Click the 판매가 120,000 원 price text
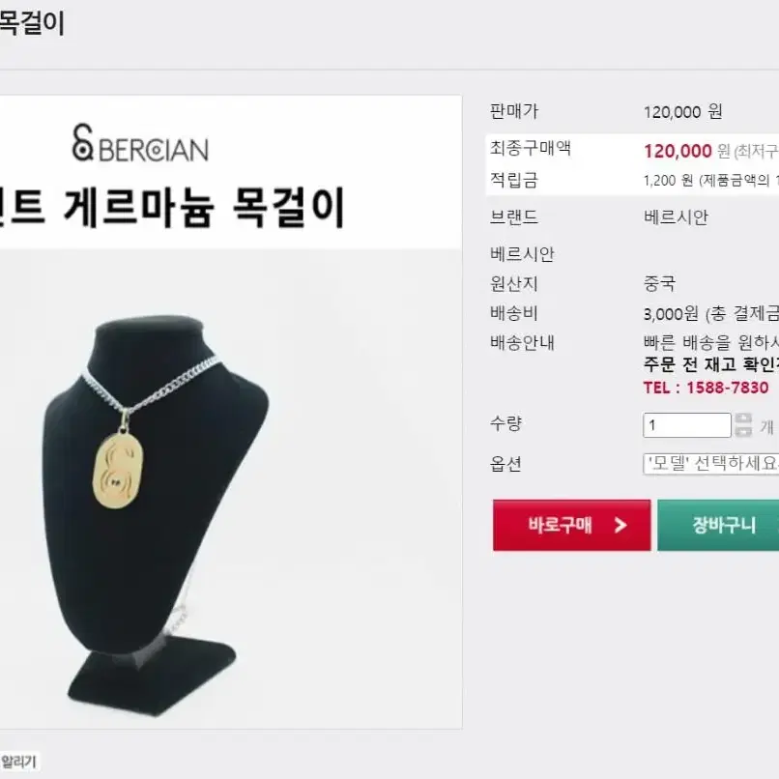Screen dimensions: 779x779 pos(682,112)
